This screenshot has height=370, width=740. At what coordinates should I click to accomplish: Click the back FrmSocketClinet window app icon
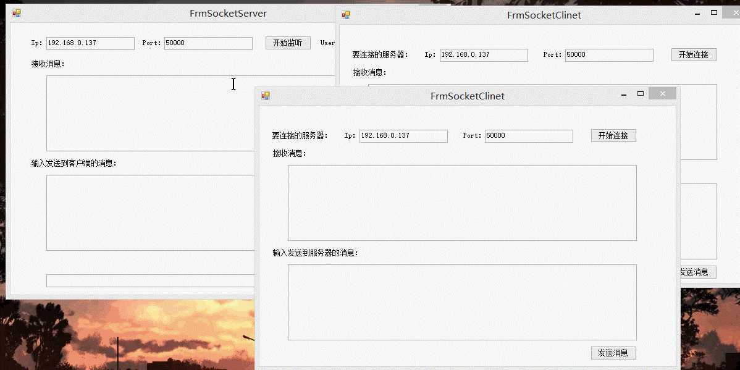[x=346, y=15]
